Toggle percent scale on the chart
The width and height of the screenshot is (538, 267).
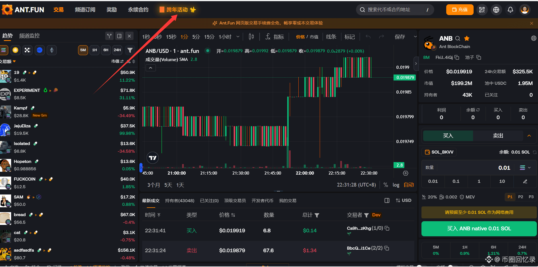point(386,185)
